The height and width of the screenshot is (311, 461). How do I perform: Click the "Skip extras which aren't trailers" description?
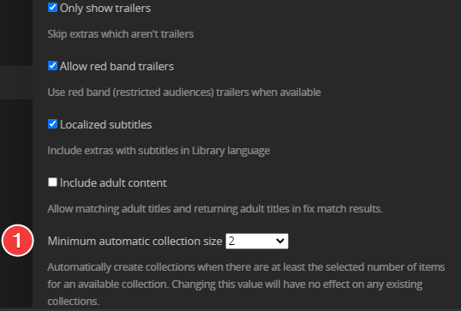click(x=121, y=34)
